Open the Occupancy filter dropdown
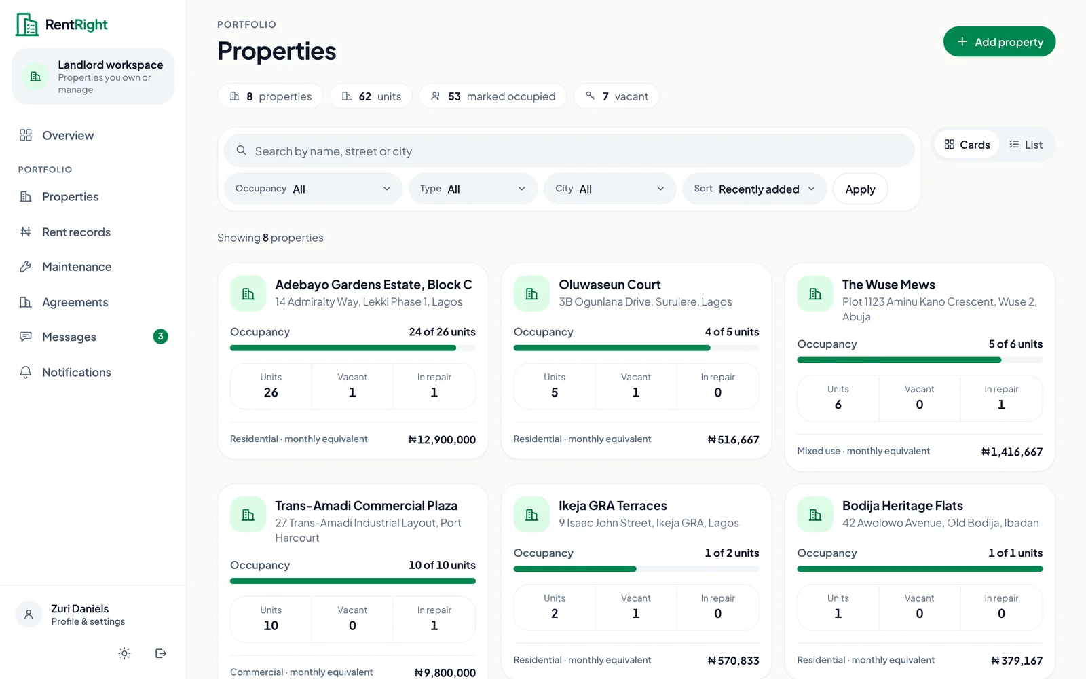 (313, 189)
